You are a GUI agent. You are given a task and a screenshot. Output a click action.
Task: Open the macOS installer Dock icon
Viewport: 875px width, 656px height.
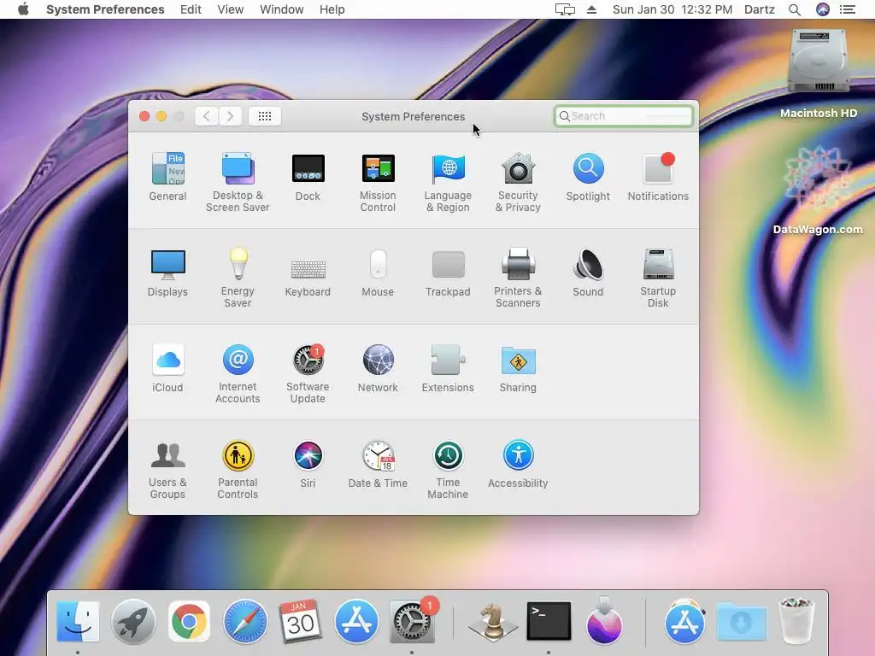(x=604, y=620)
